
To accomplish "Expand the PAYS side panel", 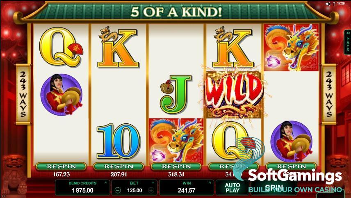I will click(x=348, y=42).
